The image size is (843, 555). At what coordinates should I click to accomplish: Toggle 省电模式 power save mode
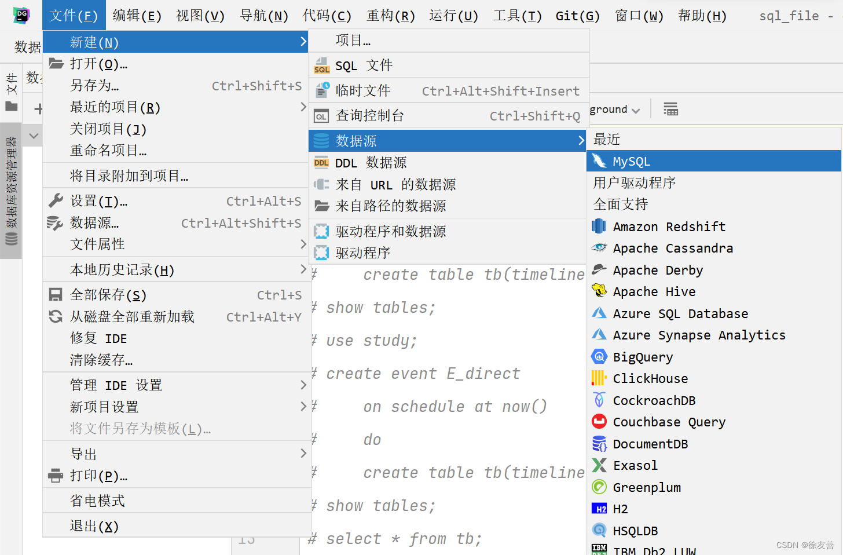point(177,501)
